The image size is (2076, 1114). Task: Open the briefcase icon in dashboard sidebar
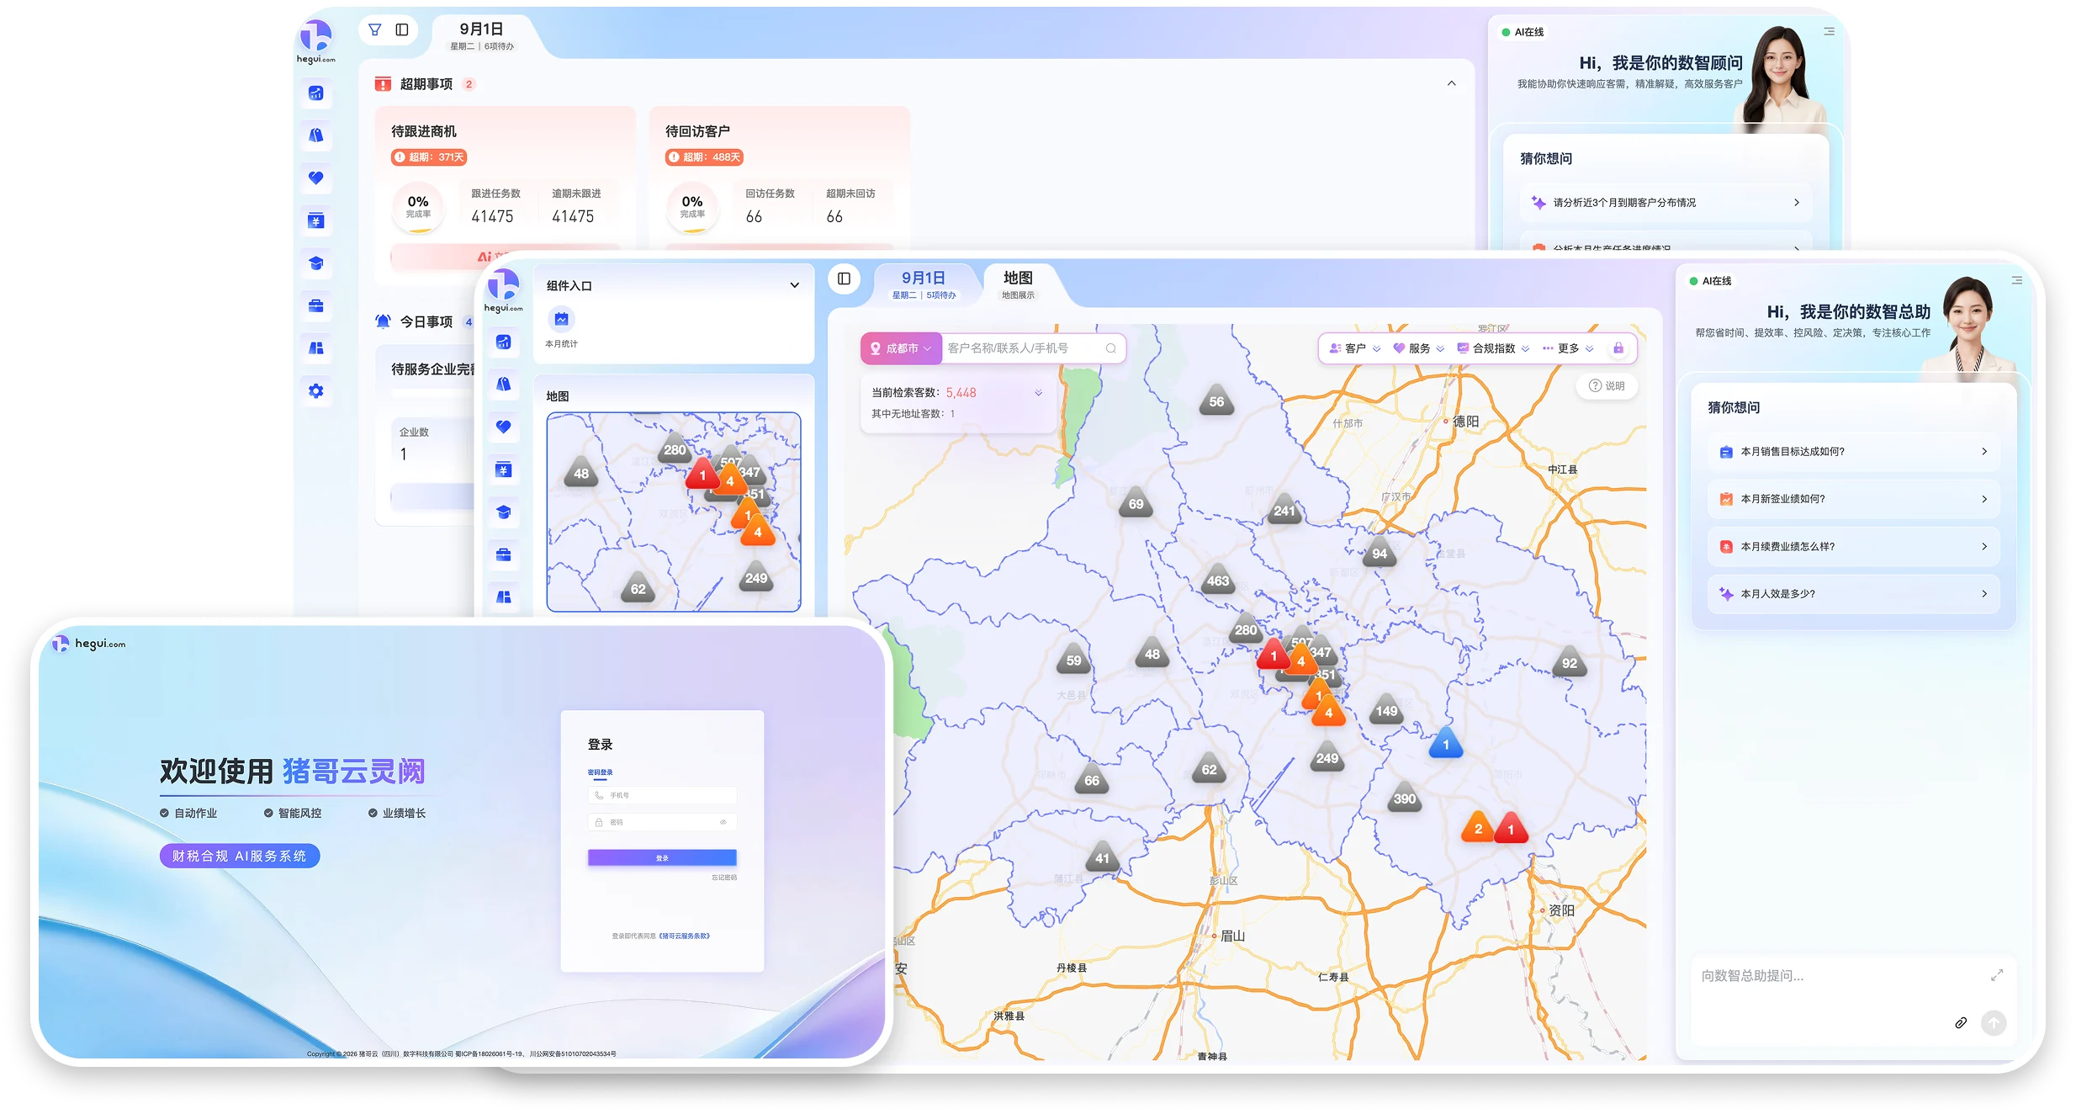click(x=316, y=306)
